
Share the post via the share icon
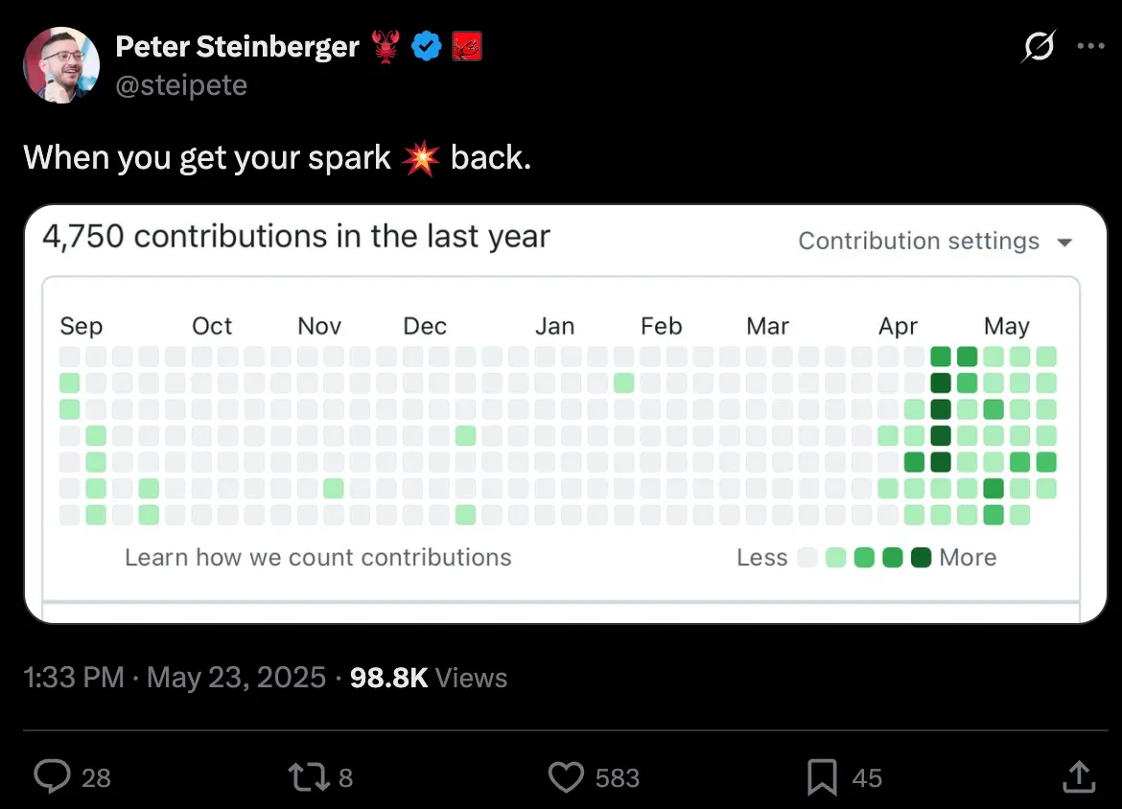[x=1078, y=776]
